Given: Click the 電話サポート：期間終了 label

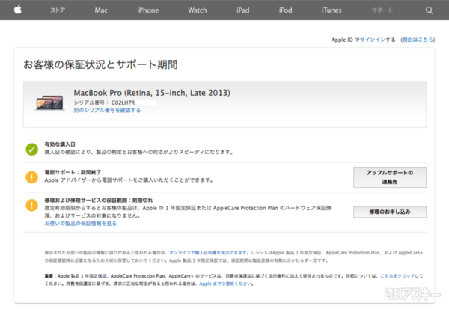Looking at the screenshot, I should (73, 172).
